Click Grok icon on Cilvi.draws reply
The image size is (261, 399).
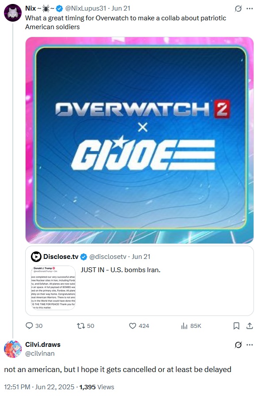[x=238, y=345]
